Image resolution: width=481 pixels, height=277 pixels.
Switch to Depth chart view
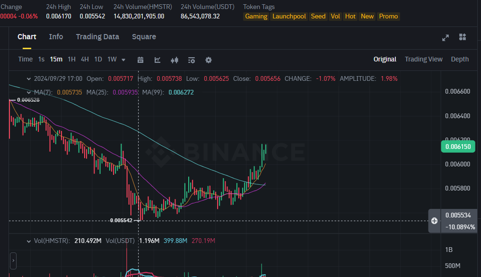[460, 59]
